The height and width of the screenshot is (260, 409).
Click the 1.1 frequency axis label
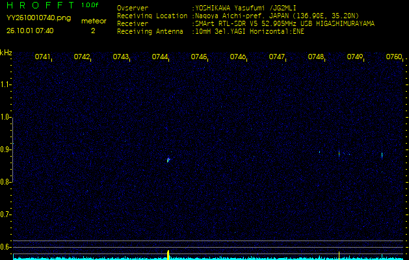[x=6, y=84]
